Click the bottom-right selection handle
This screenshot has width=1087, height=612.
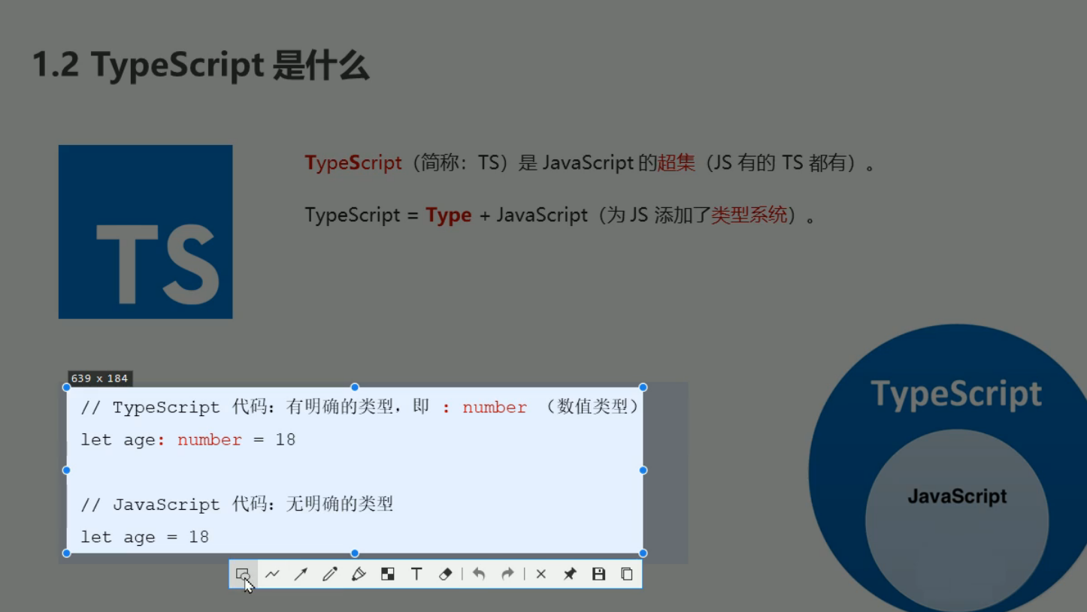pyautogui.click(x=643, y=553)
